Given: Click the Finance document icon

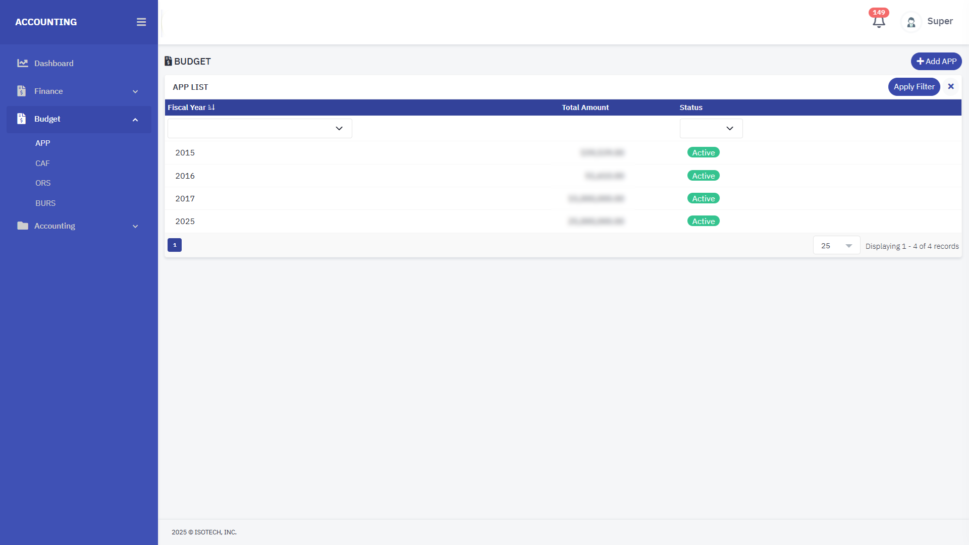Looking at the screenshot, I should (x=21, y=91).
